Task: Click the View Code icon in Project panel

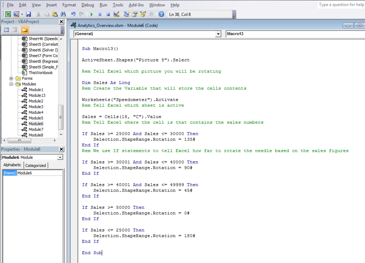Action: [x=6, y=30]
